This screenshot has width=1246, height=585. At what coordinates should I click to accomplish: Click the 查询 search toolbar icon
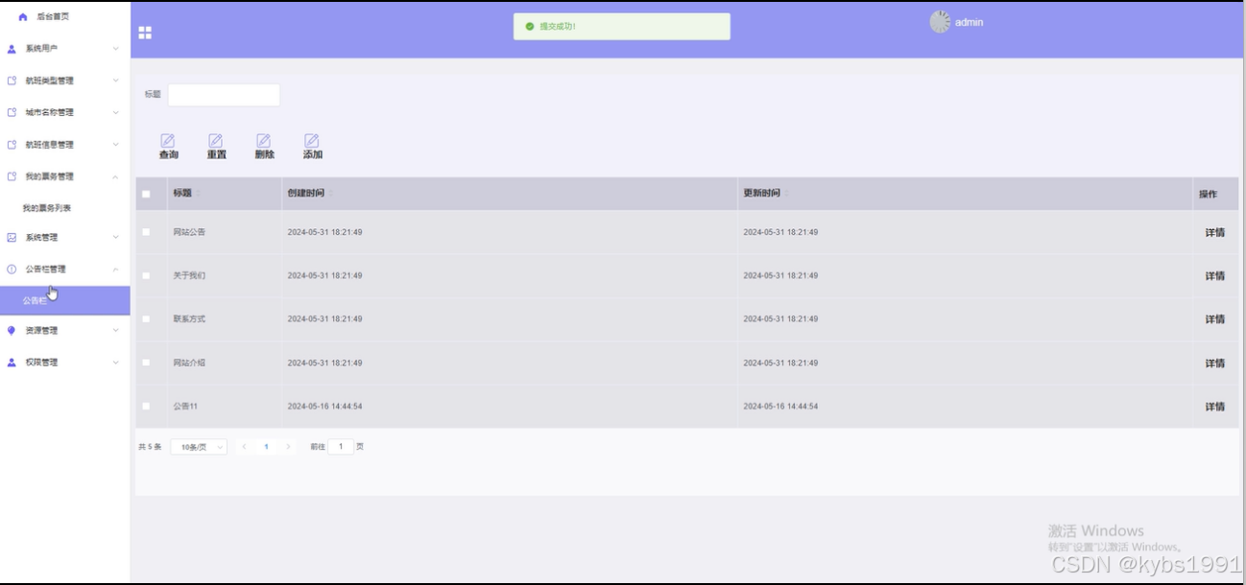point(168,141)
